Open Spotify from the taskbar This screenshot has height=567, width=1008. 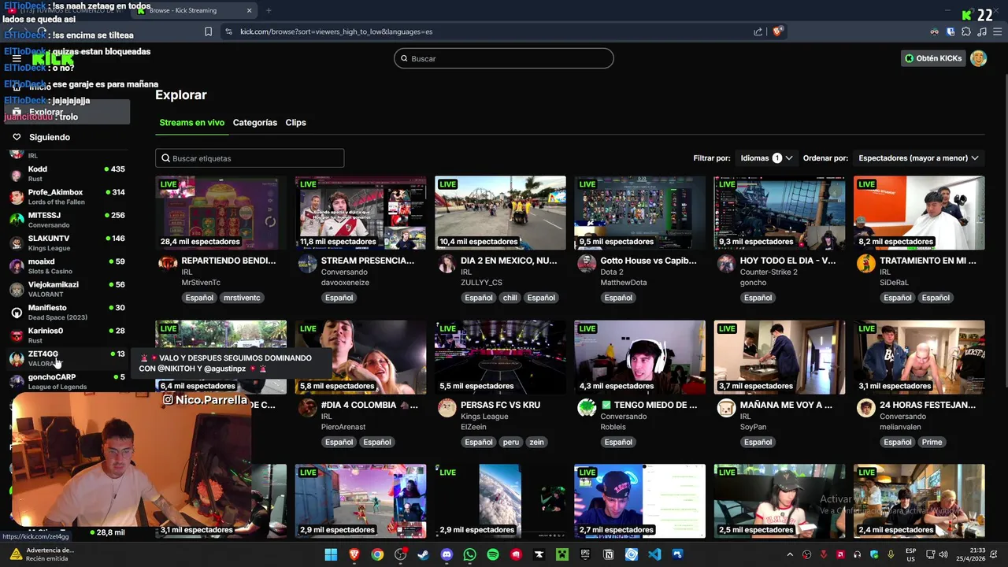[x=493, y=554]
